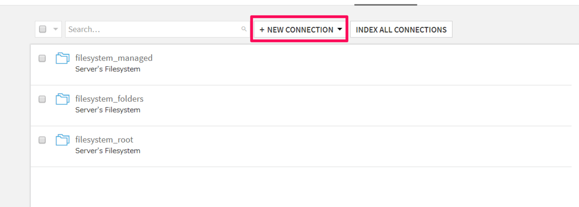Image resolution: width=579 pixels, height=207 pixels.
Task: Click Index All Connections
Action: 401,30
